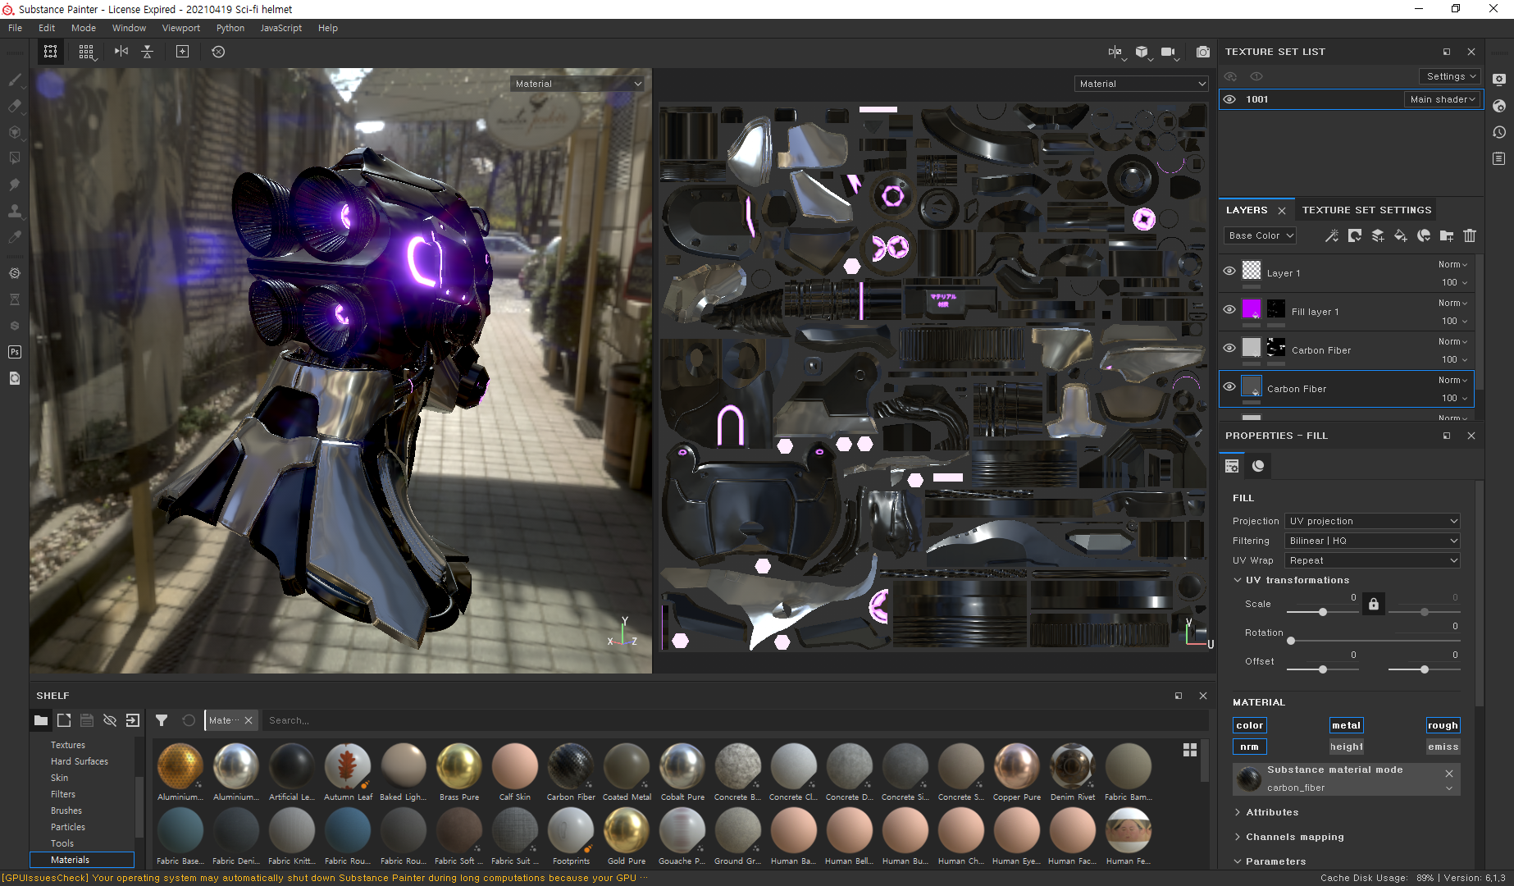
Task: Enable the emiss material channel
Action: (1443, 747)
